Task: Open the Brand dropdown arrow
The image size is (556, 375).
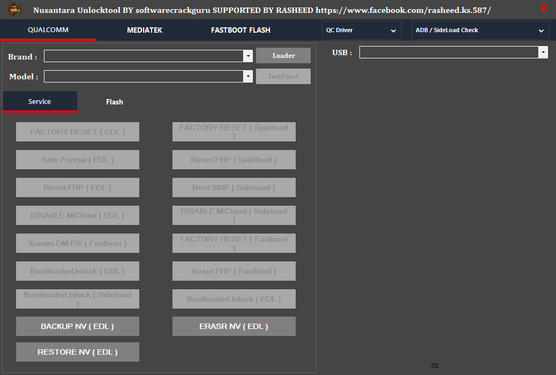Action: click(x=248, y=56)
